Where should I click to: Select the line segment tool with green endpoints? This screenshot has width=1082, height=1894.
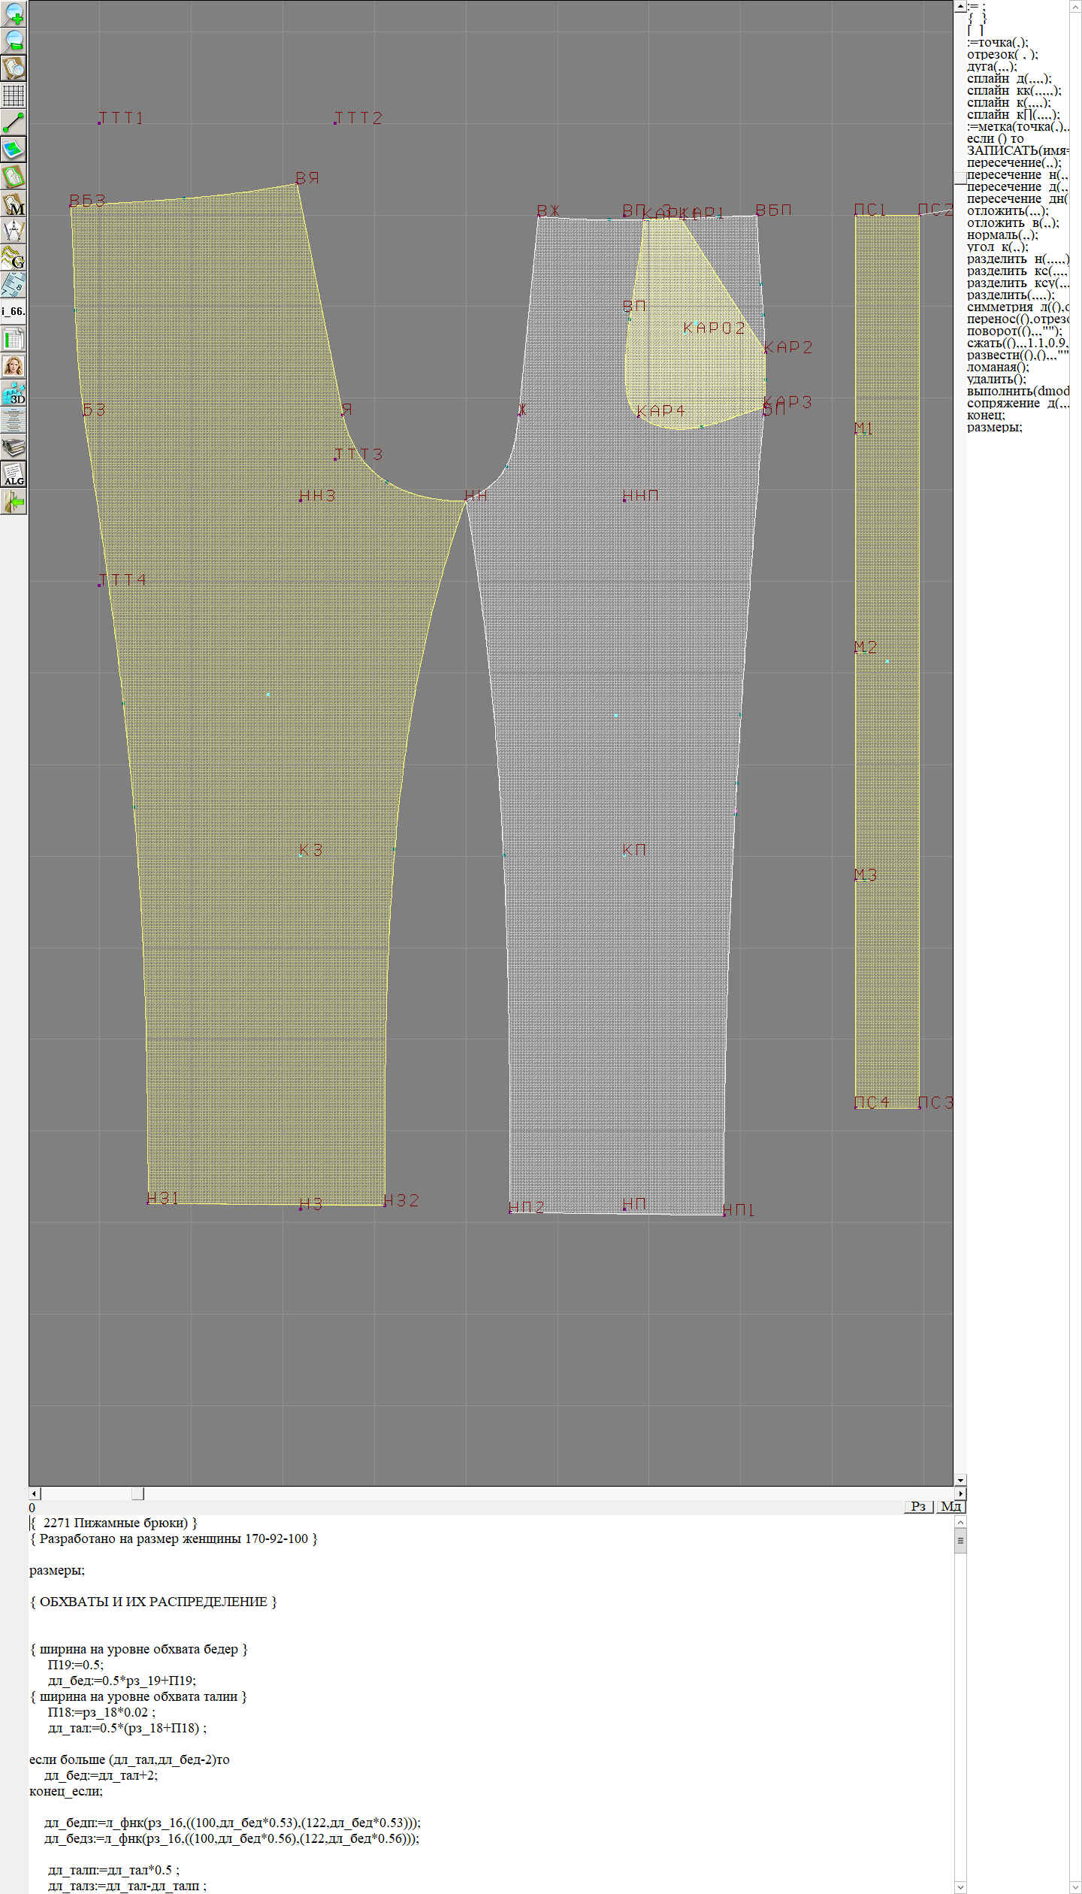click(14, 123)
